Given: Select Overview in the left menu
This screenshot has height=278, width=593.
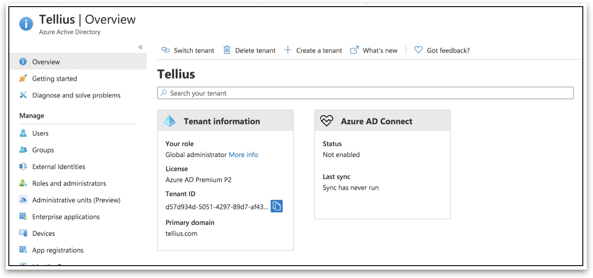Looking at the screenshot, I should 46,62.
